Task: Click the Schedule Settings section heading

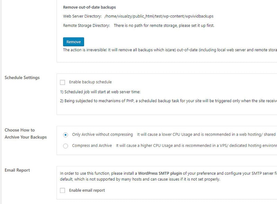Action: 22,77
